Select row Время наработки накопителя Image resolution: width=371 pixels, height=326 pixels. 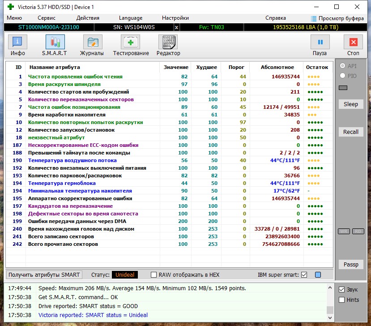pos(169,115)
